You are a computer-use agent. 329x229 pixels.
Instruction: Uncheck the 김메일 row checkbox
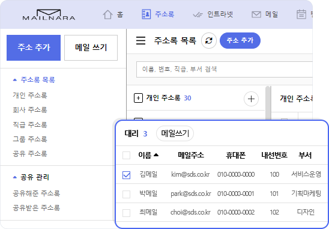point(126,175)
